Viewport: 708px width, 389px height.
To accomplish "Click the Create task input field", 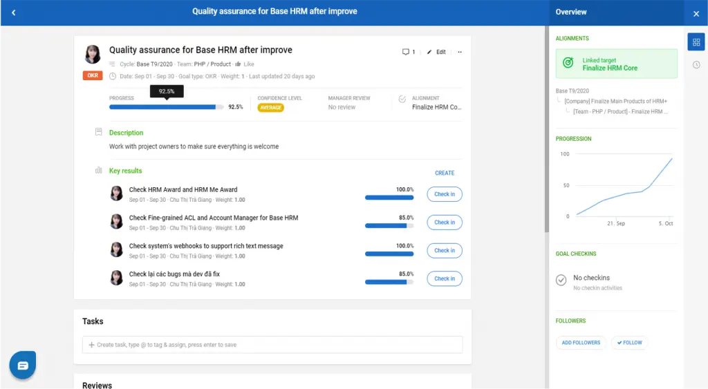I will (272, 345).
